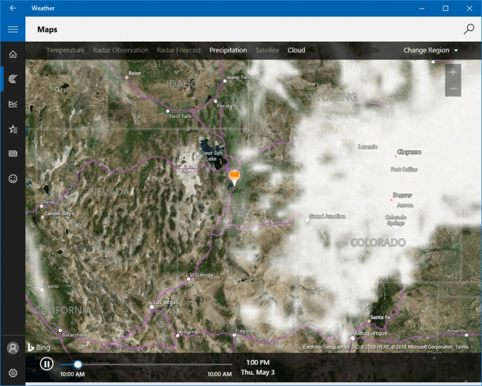Viewport: 482px width, 386px height.
Task: Click the Grand Junction city label
Action: tap(327, 216)
